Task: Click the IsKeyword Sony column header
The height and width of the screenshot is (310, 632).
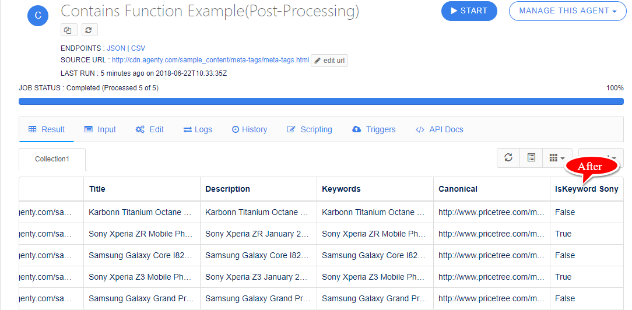Action: tap(587, 189)
